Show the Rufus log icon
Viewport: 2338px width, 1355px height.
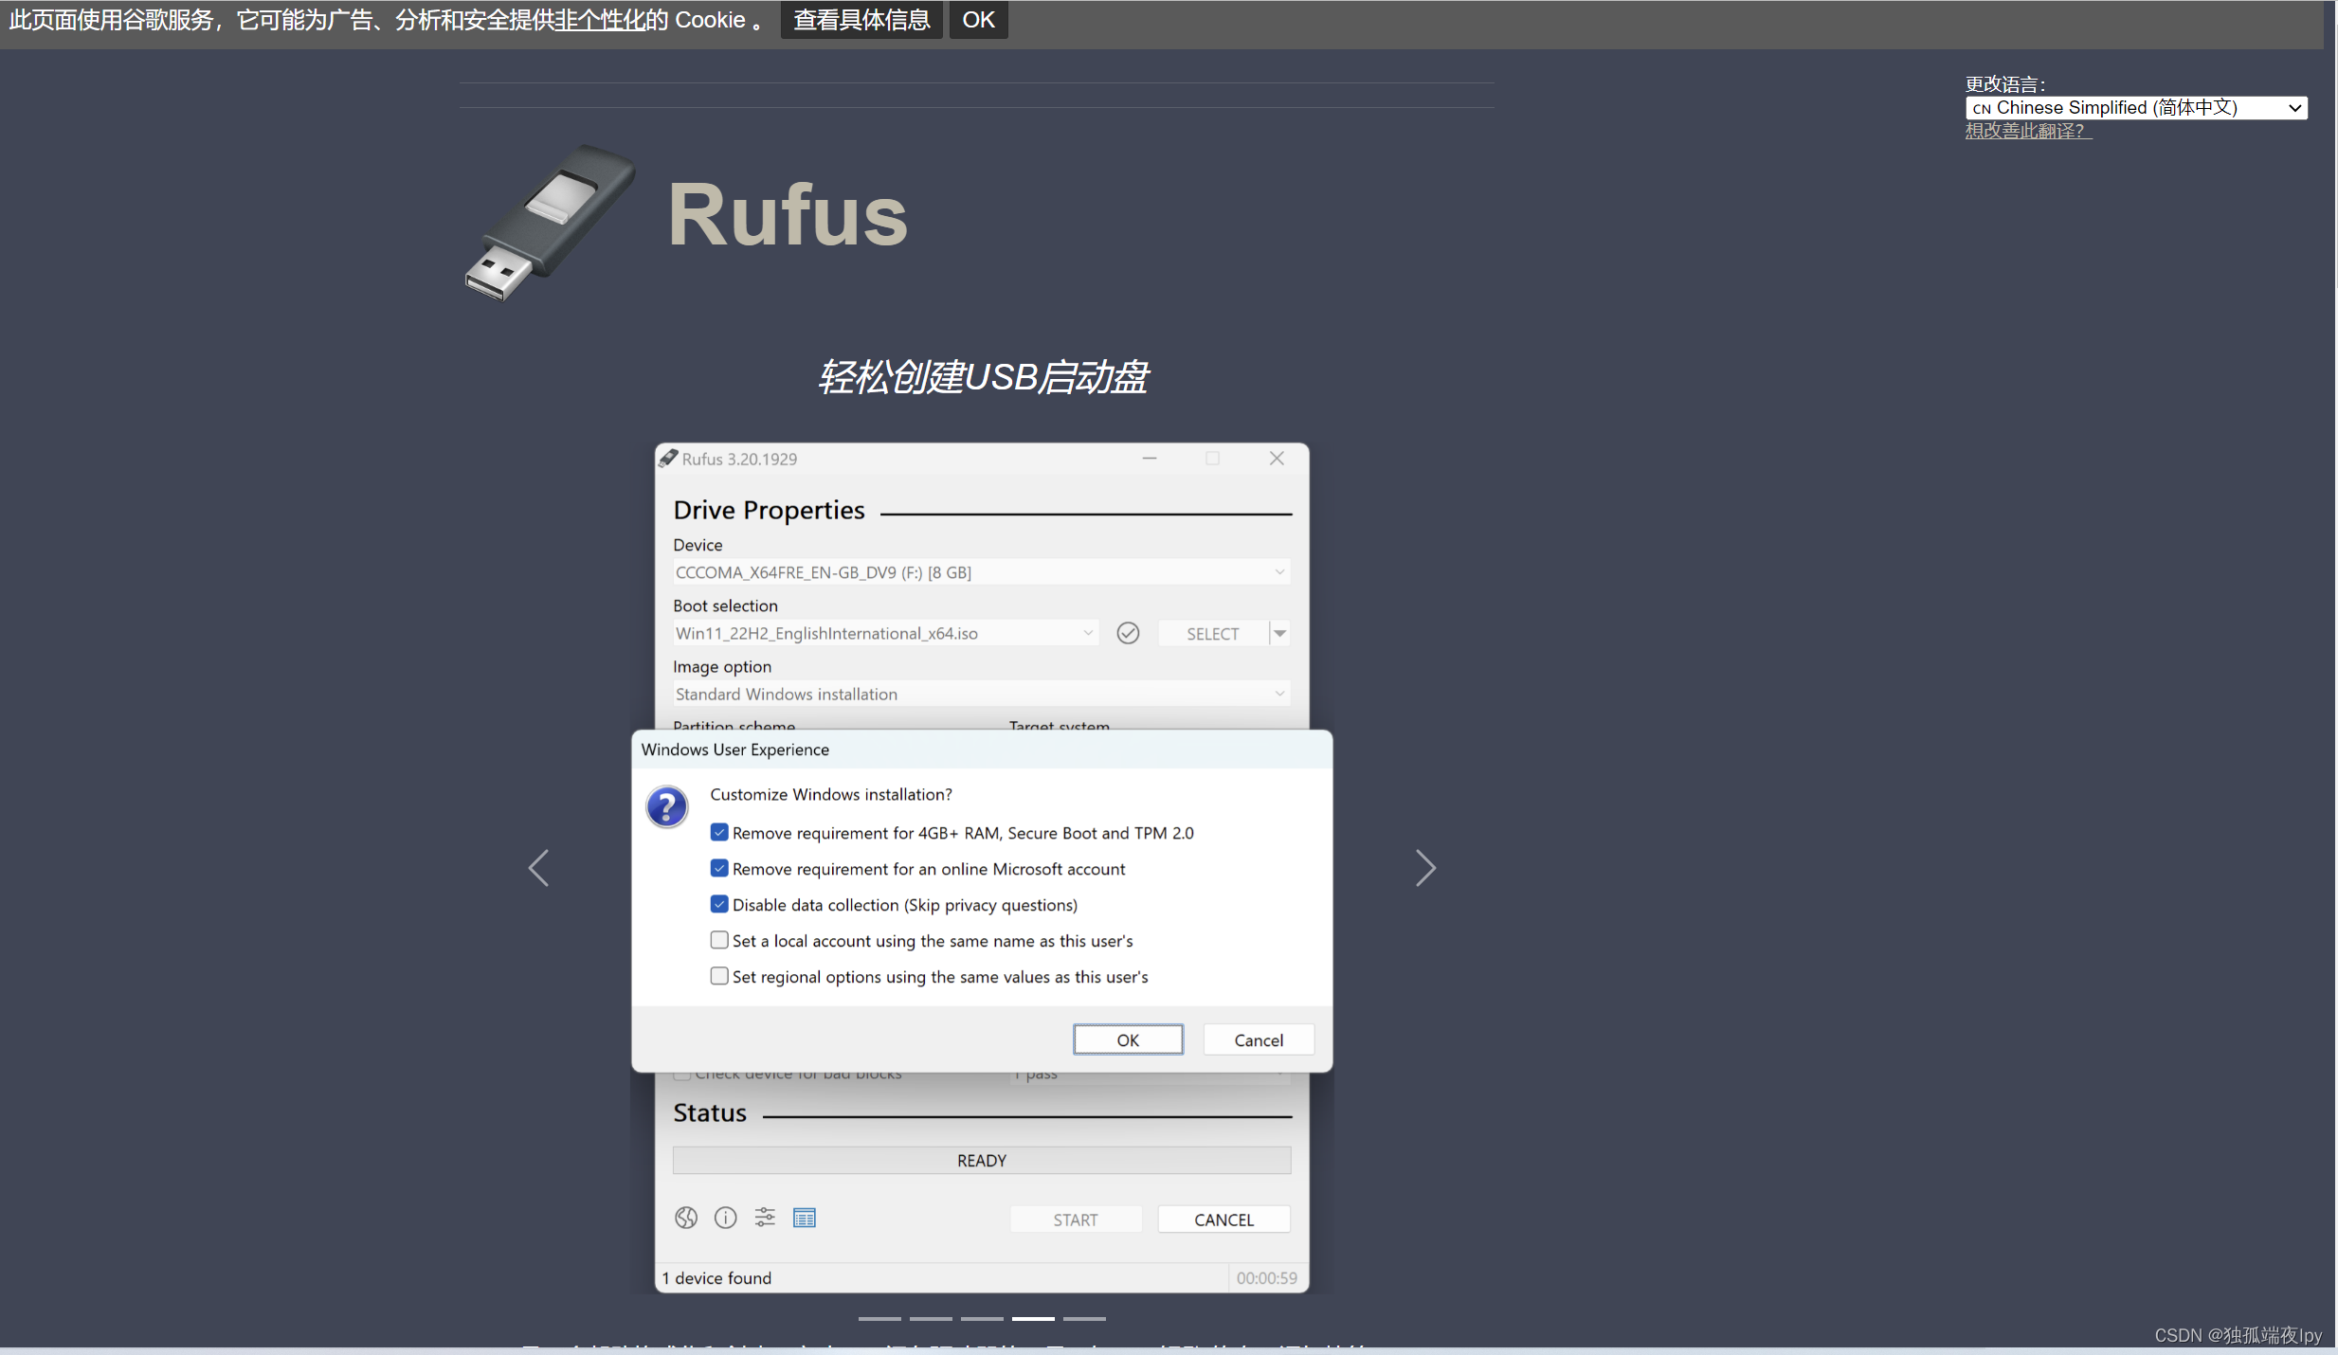[805, 1218]
